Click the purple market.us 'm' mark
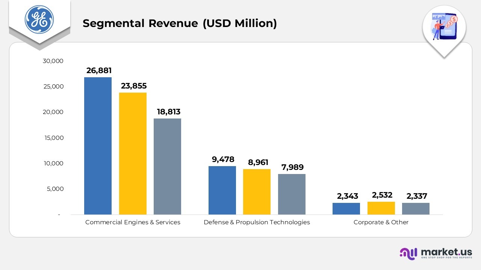This screenshot has height=270, width=481. click(x=408, y=254)
